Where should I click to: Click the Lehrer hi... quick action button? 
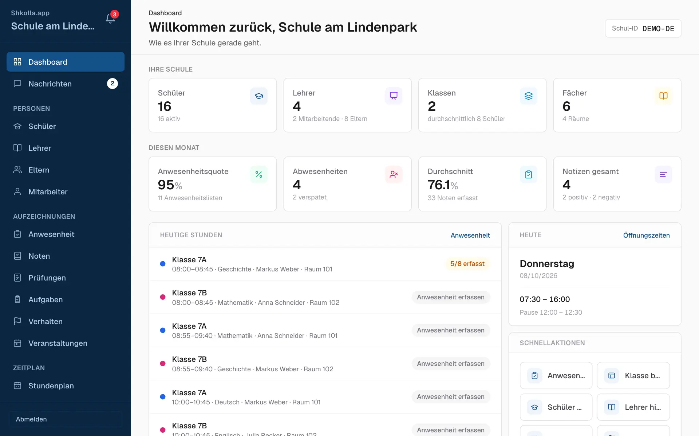coord(633,407)
